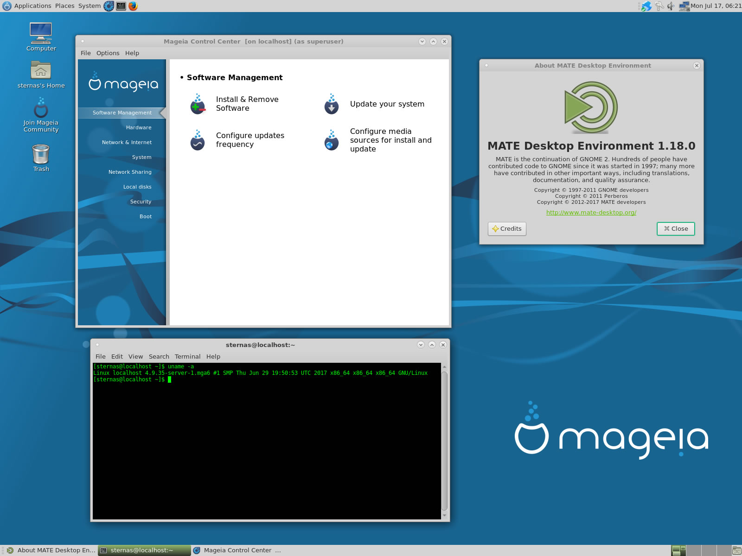Click Configure media sources for install label

tap(391, 140)
